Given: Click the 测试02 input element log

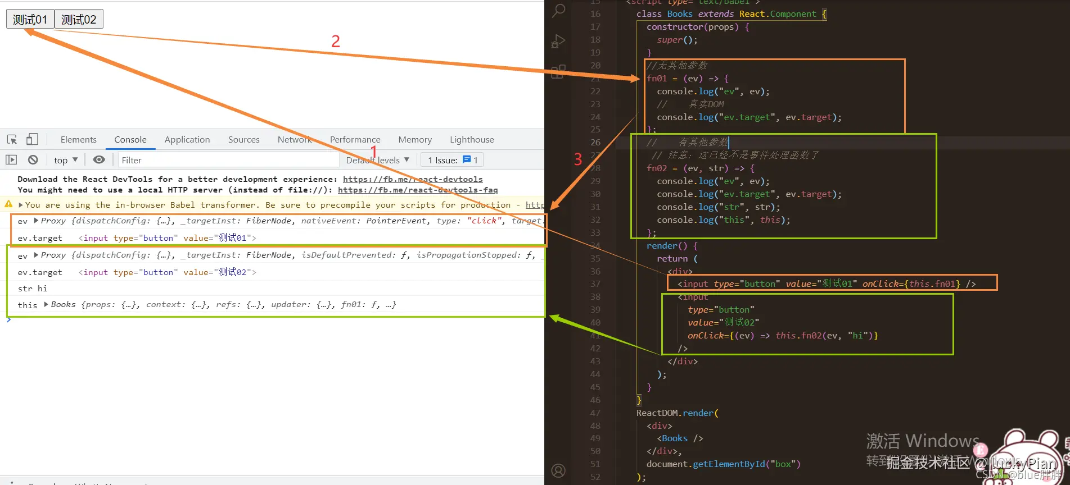Looking at the screenshot, I should [167, 272].
